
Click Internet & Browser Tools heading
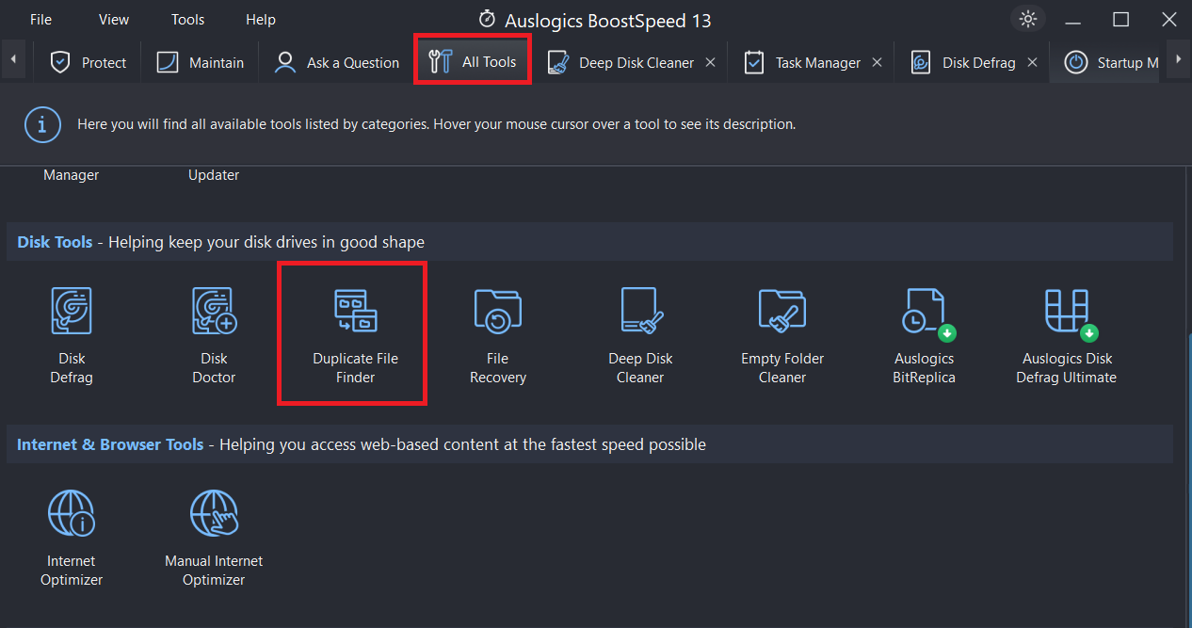pyautogui.click(x=110, y=444)
